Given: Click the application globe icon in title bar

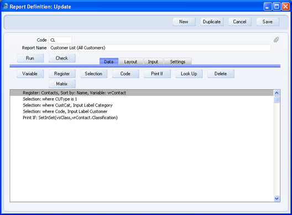Looking at the screenshot, I should tap(5, 6).
